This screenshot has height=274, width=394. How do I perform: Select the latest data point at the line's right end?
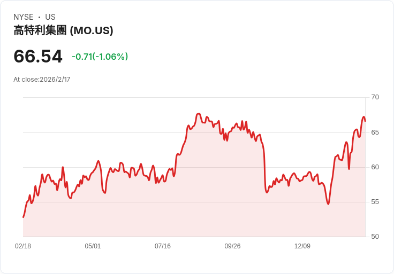point(365,121)
